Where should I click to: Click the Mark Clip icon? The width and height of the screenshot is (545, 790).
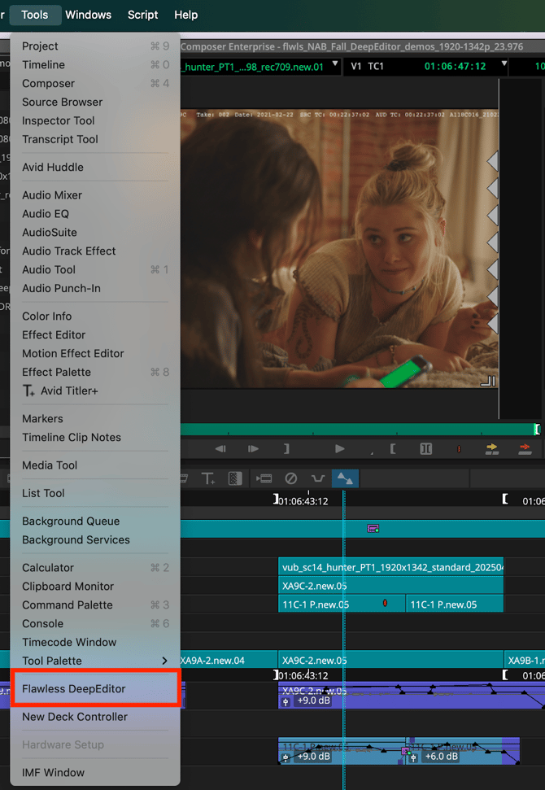tap(425, 448)
